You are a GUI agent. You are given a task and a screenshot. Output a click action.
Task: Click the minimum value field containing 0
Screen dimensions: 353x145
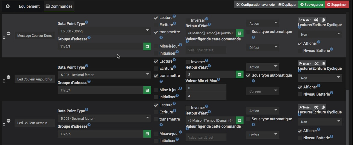[x=206, y=88]
